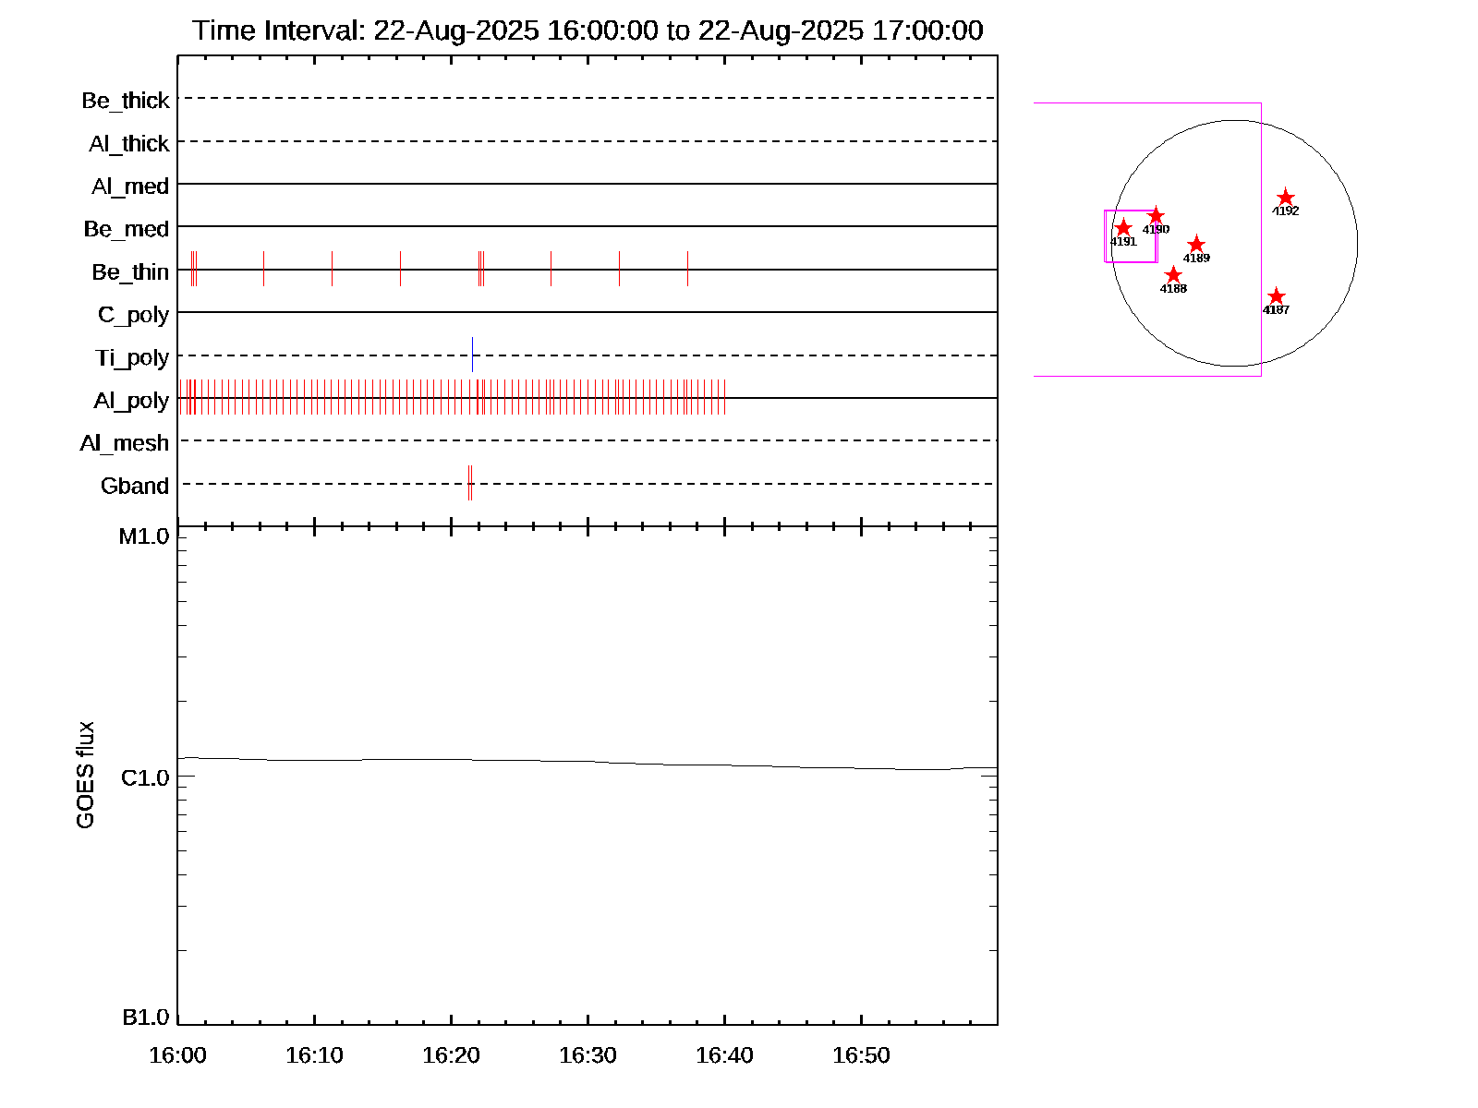This screenshot has width=1478, height=1108.
Task: Select the Be_thick row label
Action: pos(126,101)
